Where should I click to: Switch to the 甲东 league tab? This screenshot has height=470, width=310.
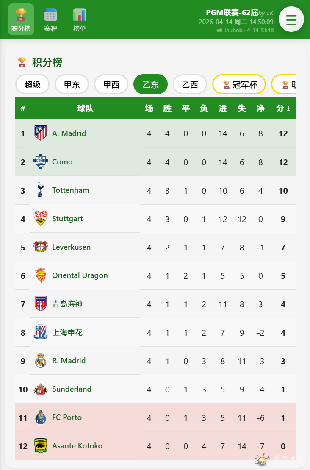tap(72, 84)
